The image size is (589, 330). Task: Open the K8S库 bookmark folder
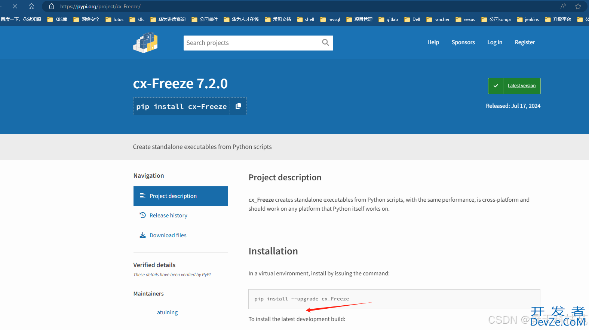point(57,19)
